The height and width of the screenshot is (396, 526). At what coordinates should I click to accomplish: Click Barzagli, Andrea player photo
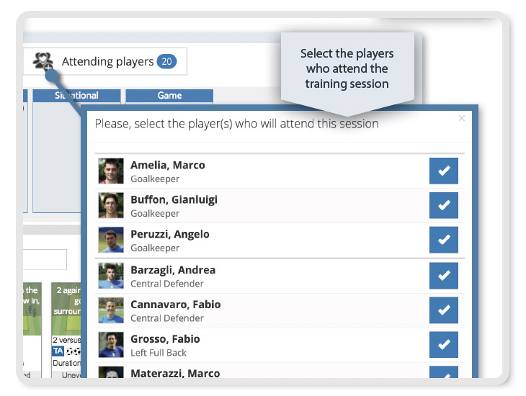(111, 276)
